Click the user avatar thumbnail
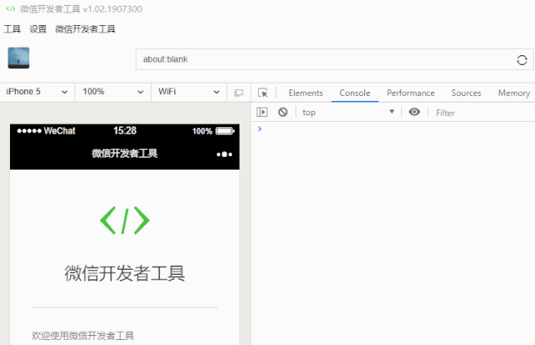 coord(18,58)
